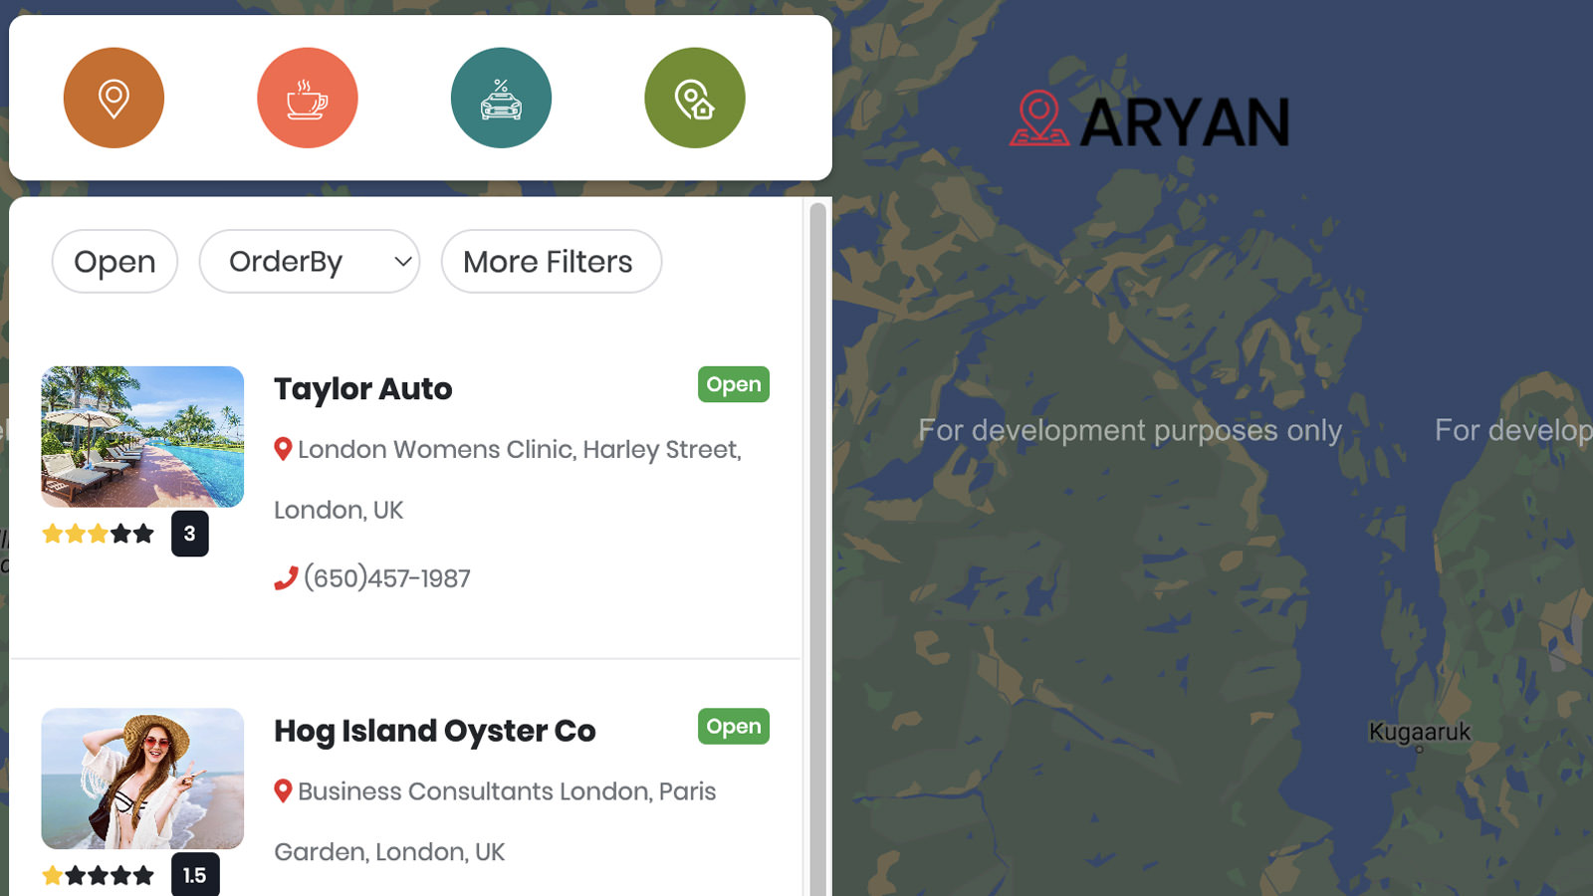The image size is (1593, 896).
Task: Click the Hog Island beach woman thumbnail
Action: pos(142,778)
